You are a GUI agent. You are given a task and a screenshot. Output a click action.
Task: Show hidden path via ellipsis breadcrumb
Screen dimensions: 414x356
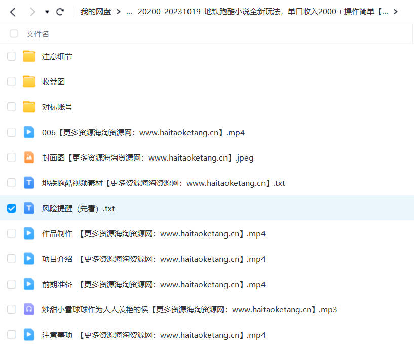(x=129, y=12)
